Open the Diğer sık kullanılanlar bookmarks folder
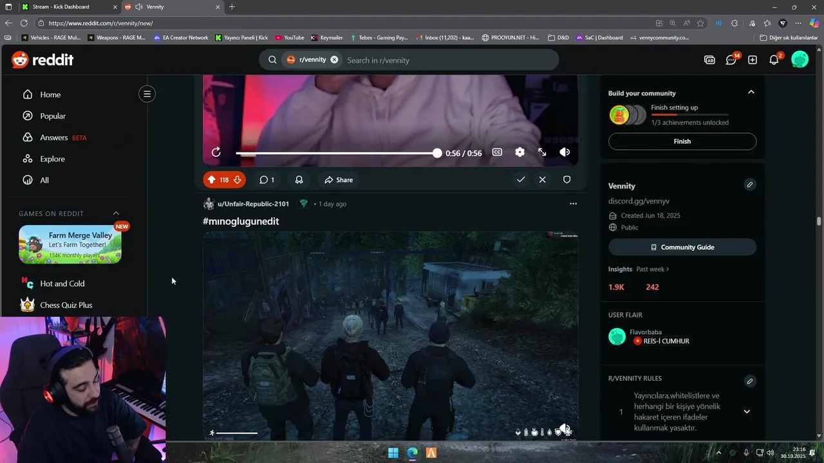This screenshot has height=463, width=824. click(x=789, y=38)
